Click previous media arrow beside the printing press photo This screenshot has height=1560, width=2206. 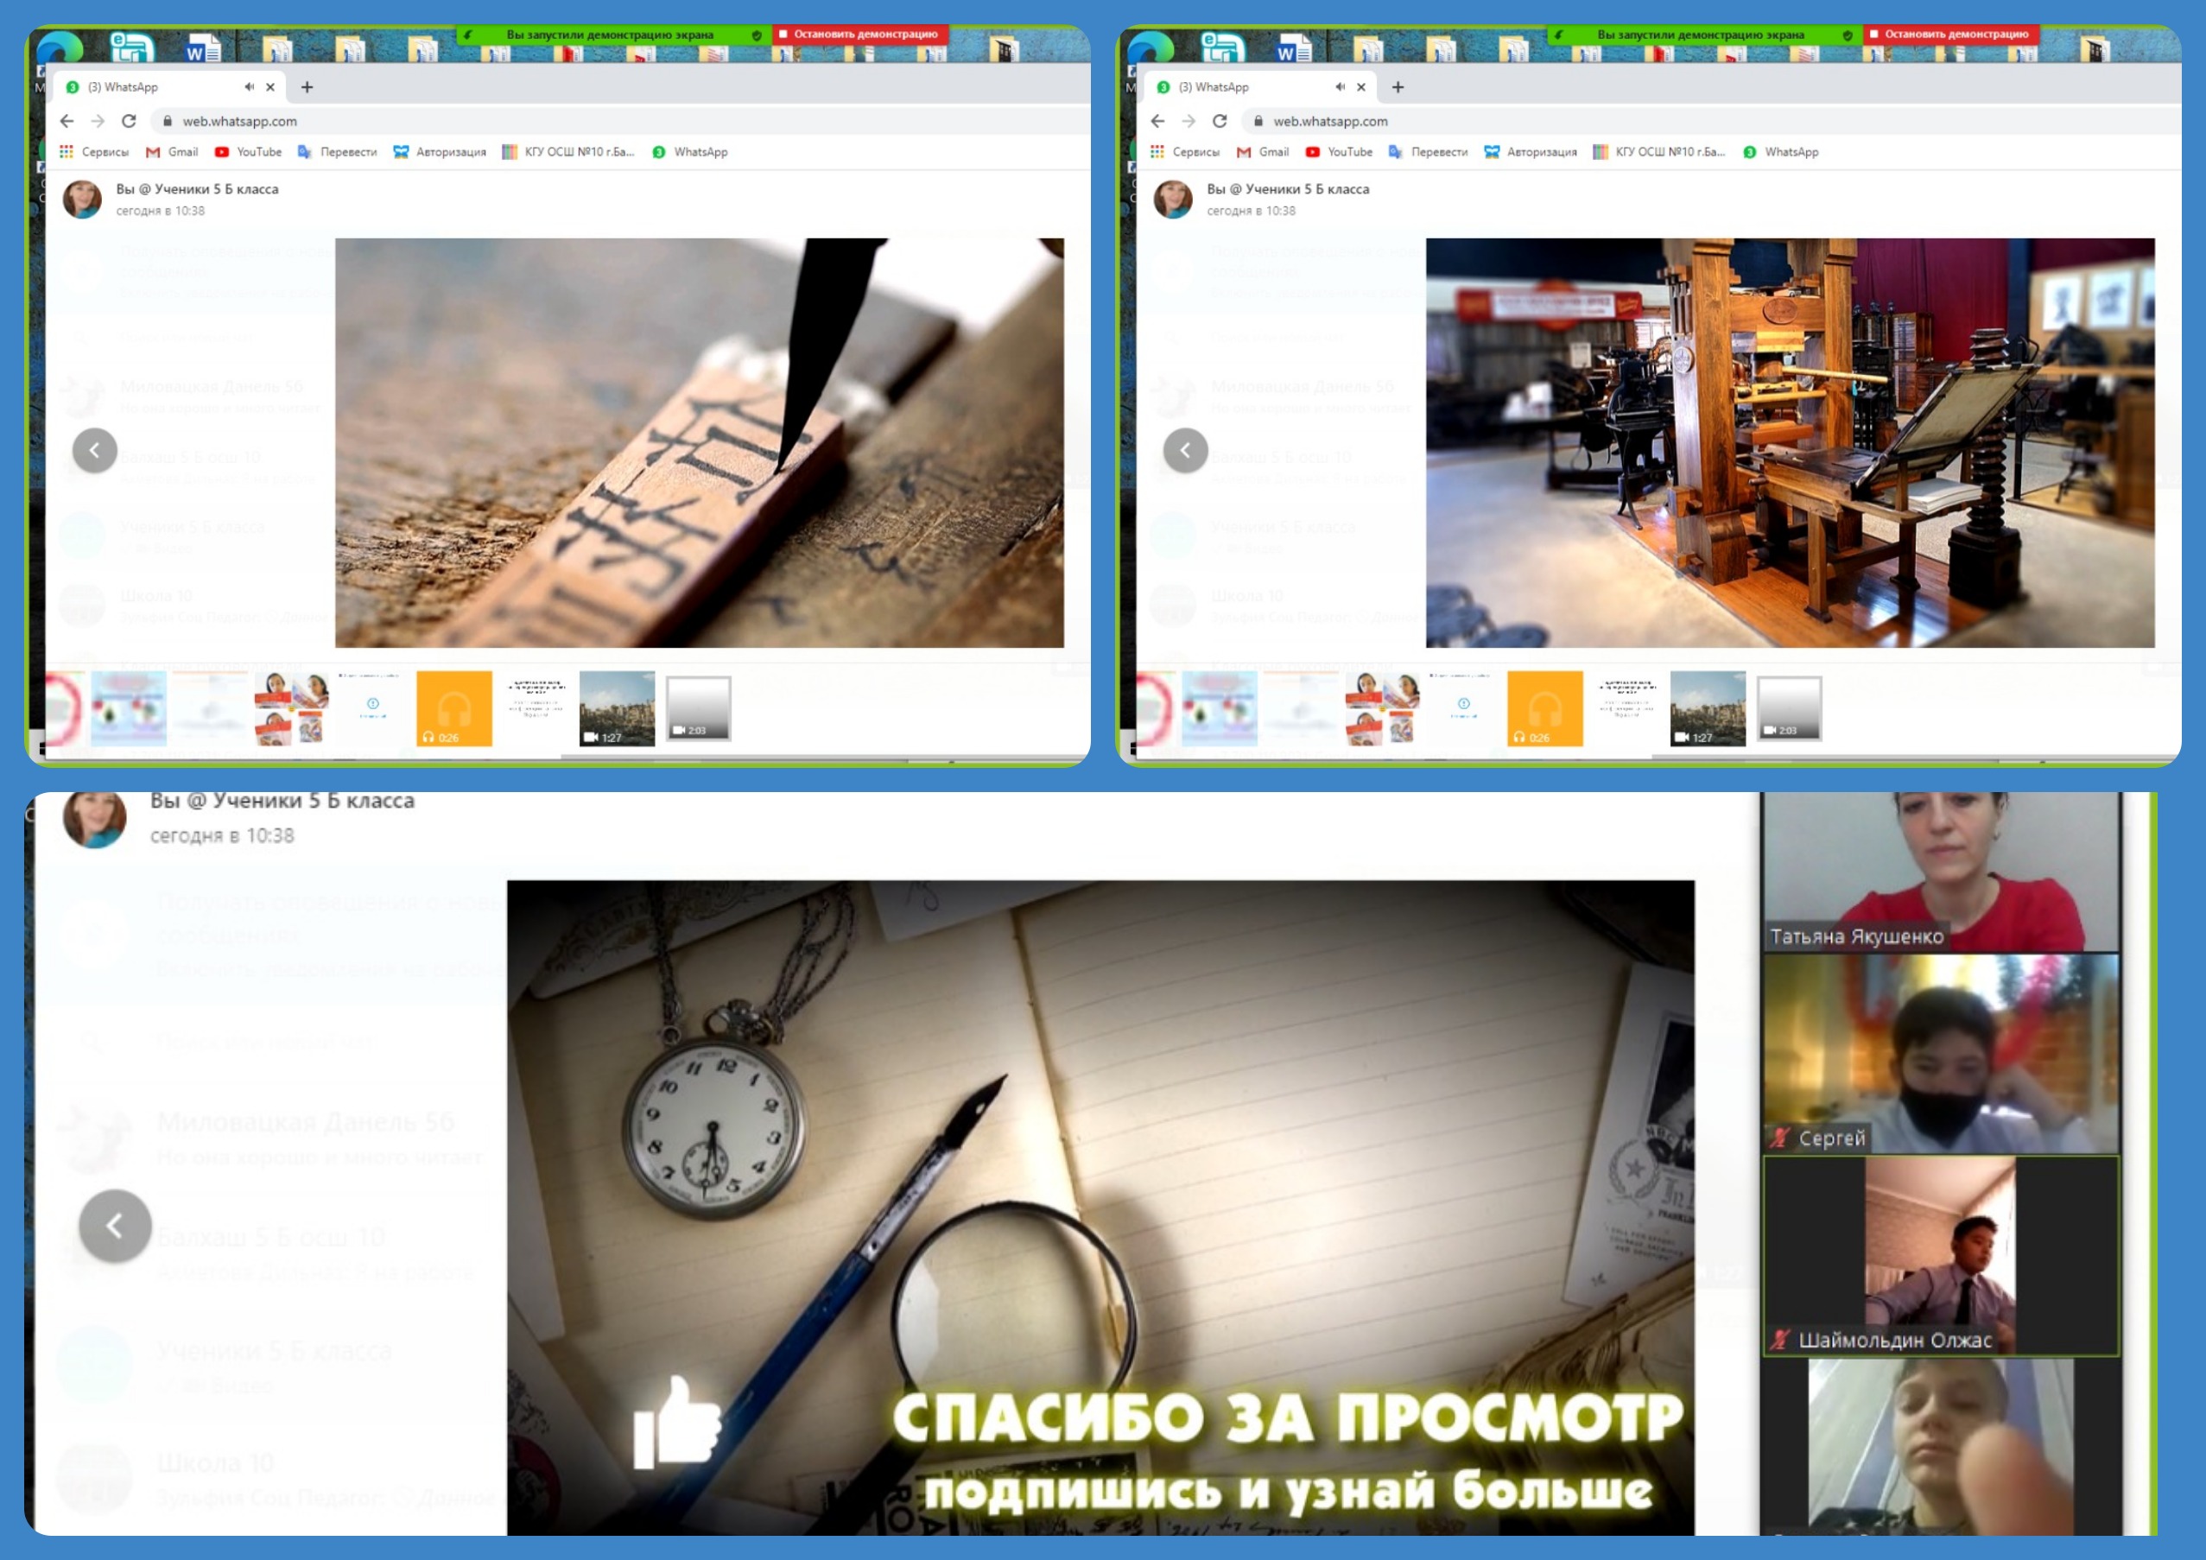pyautogui.click(x=1185, y=451)
